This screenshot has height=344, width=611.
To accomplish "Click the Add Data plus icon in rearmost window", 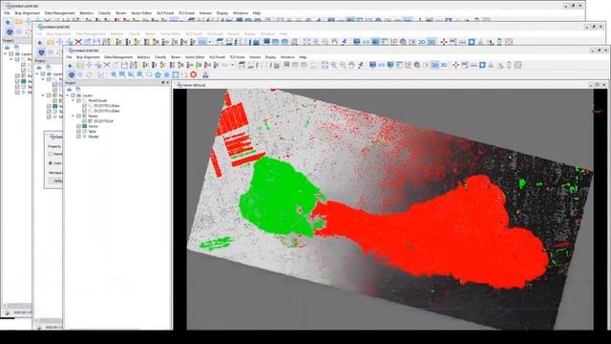I will click(x=9, y=22).
